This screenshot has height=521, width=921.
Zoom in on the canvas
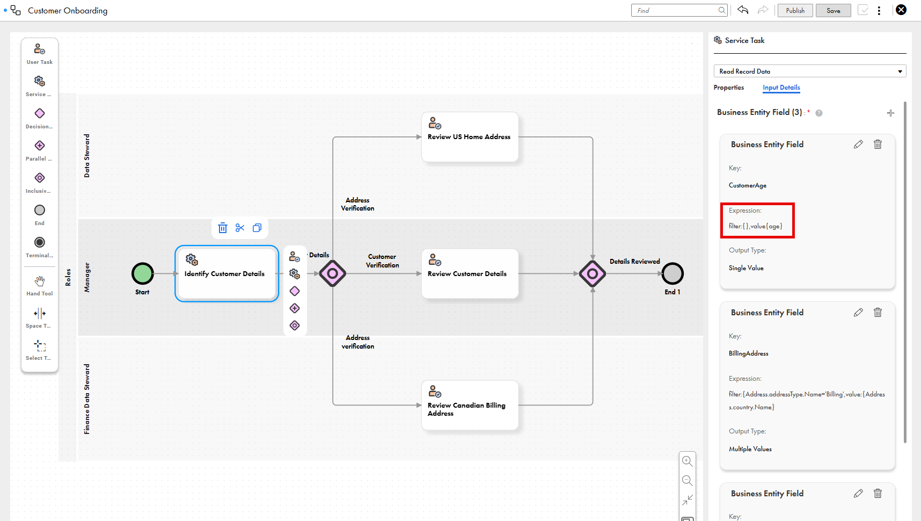click(687, 461)
